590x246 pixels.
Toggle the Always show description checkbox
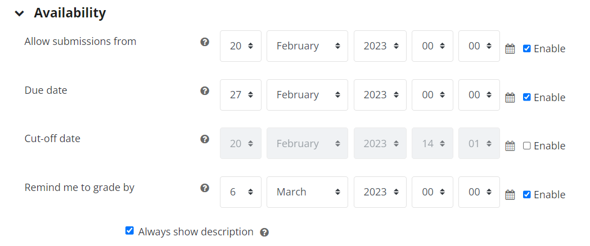tap(129, 231)
